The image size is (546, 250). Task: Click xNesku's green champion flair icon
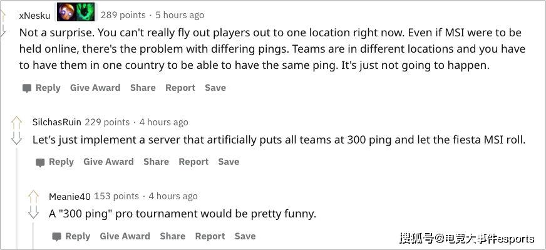pos(85,12)
